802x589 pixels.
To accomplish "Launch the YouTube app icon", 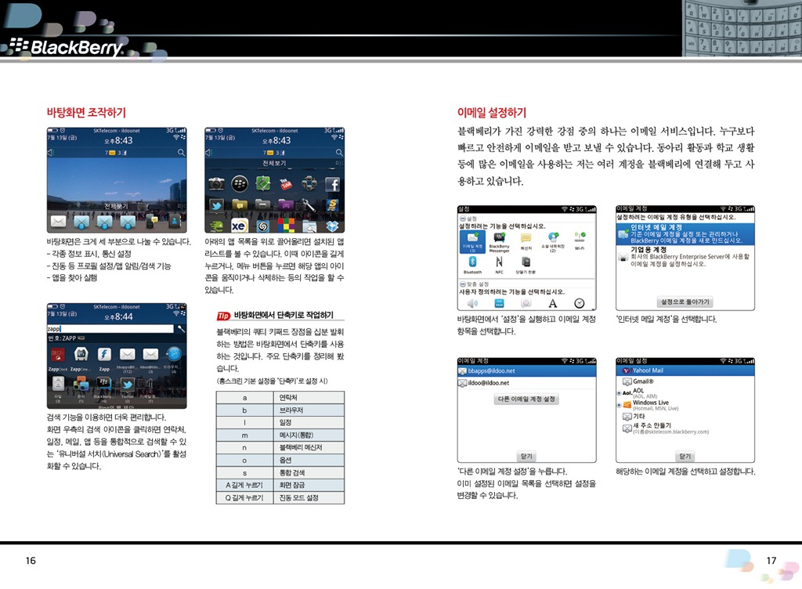I will 286,185.
